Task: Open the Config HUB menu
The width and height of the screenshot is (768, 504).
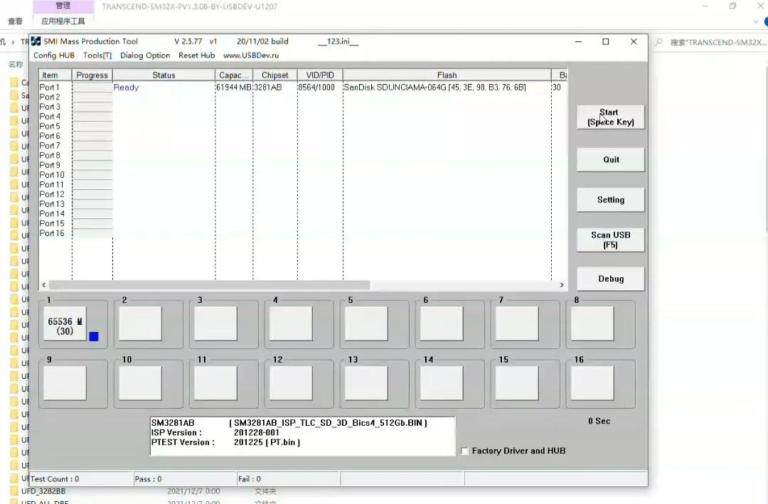Action: [x=53, y=55]
